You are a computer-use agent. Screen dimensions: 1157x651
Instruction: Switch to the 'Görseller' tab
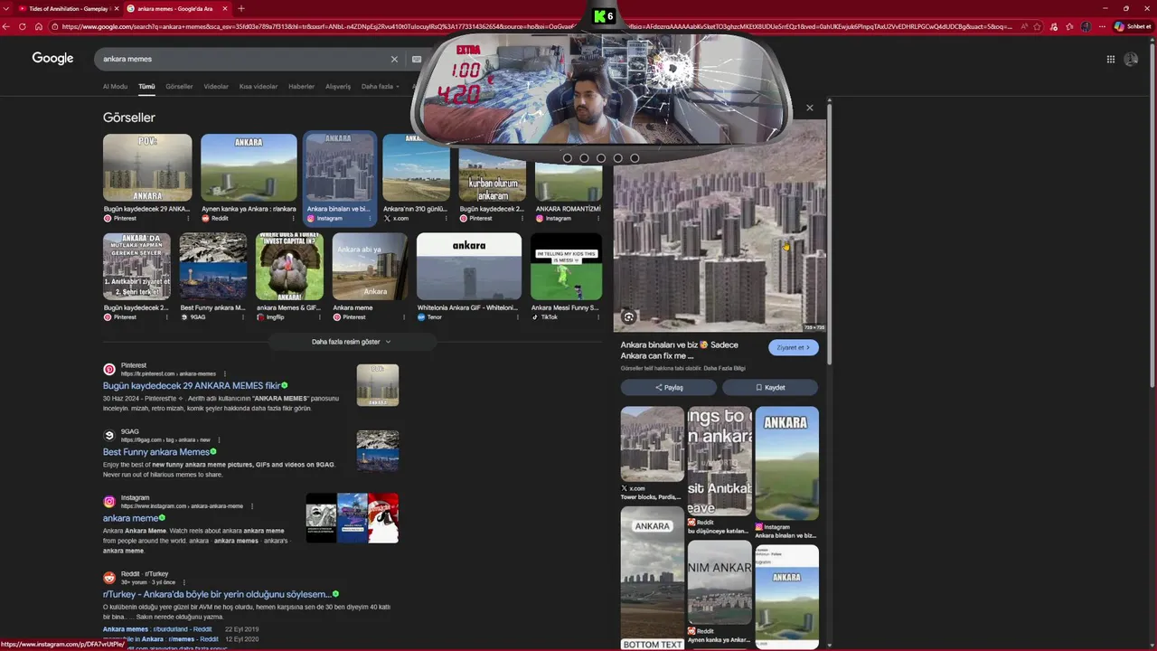pos(179,87)
